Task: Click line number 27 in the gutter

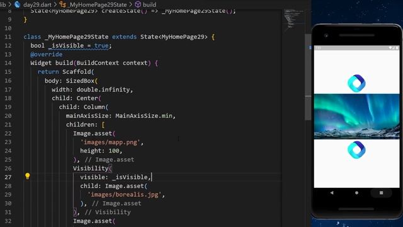Action: (x=8, y=177)
